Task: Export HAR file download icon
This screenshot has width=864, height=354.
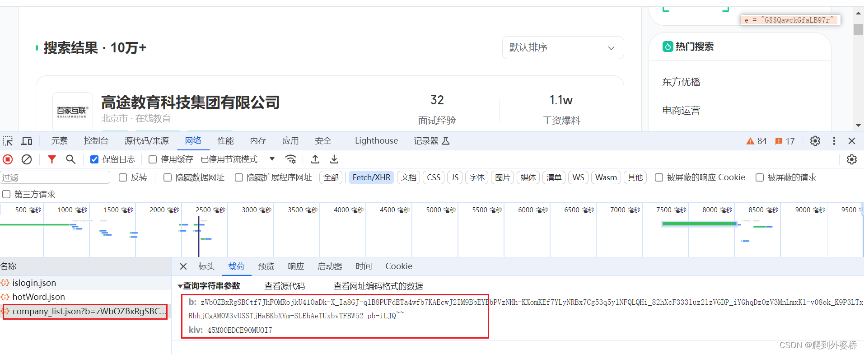Action: coord(334,159)
